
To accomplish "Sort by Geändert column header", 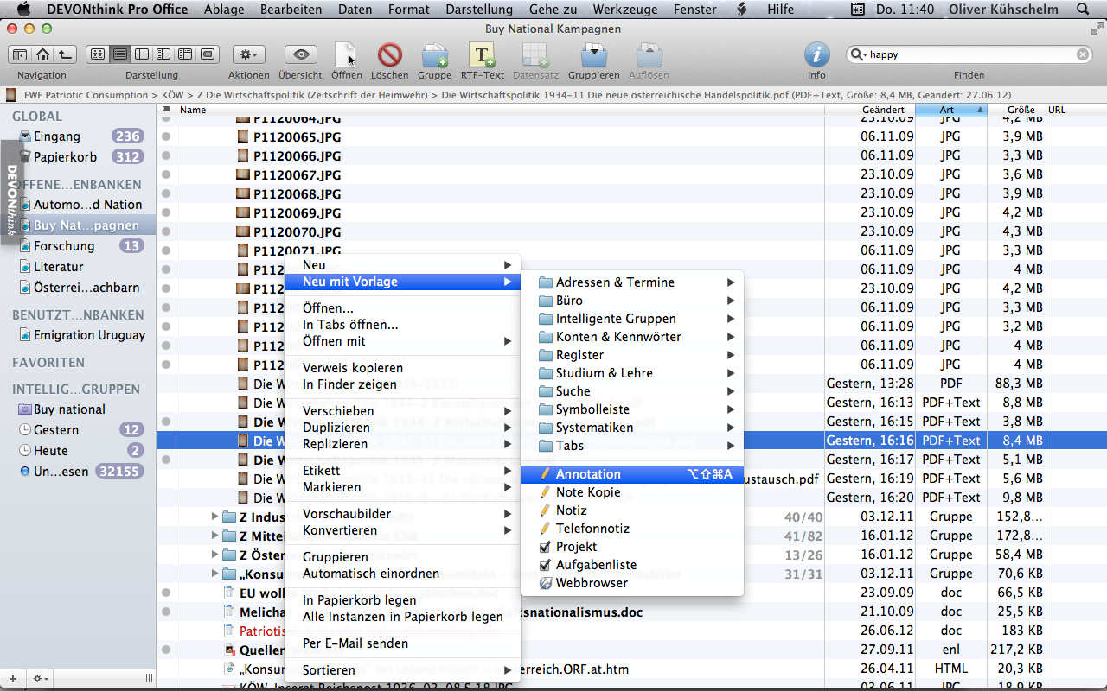I will 869,110.
